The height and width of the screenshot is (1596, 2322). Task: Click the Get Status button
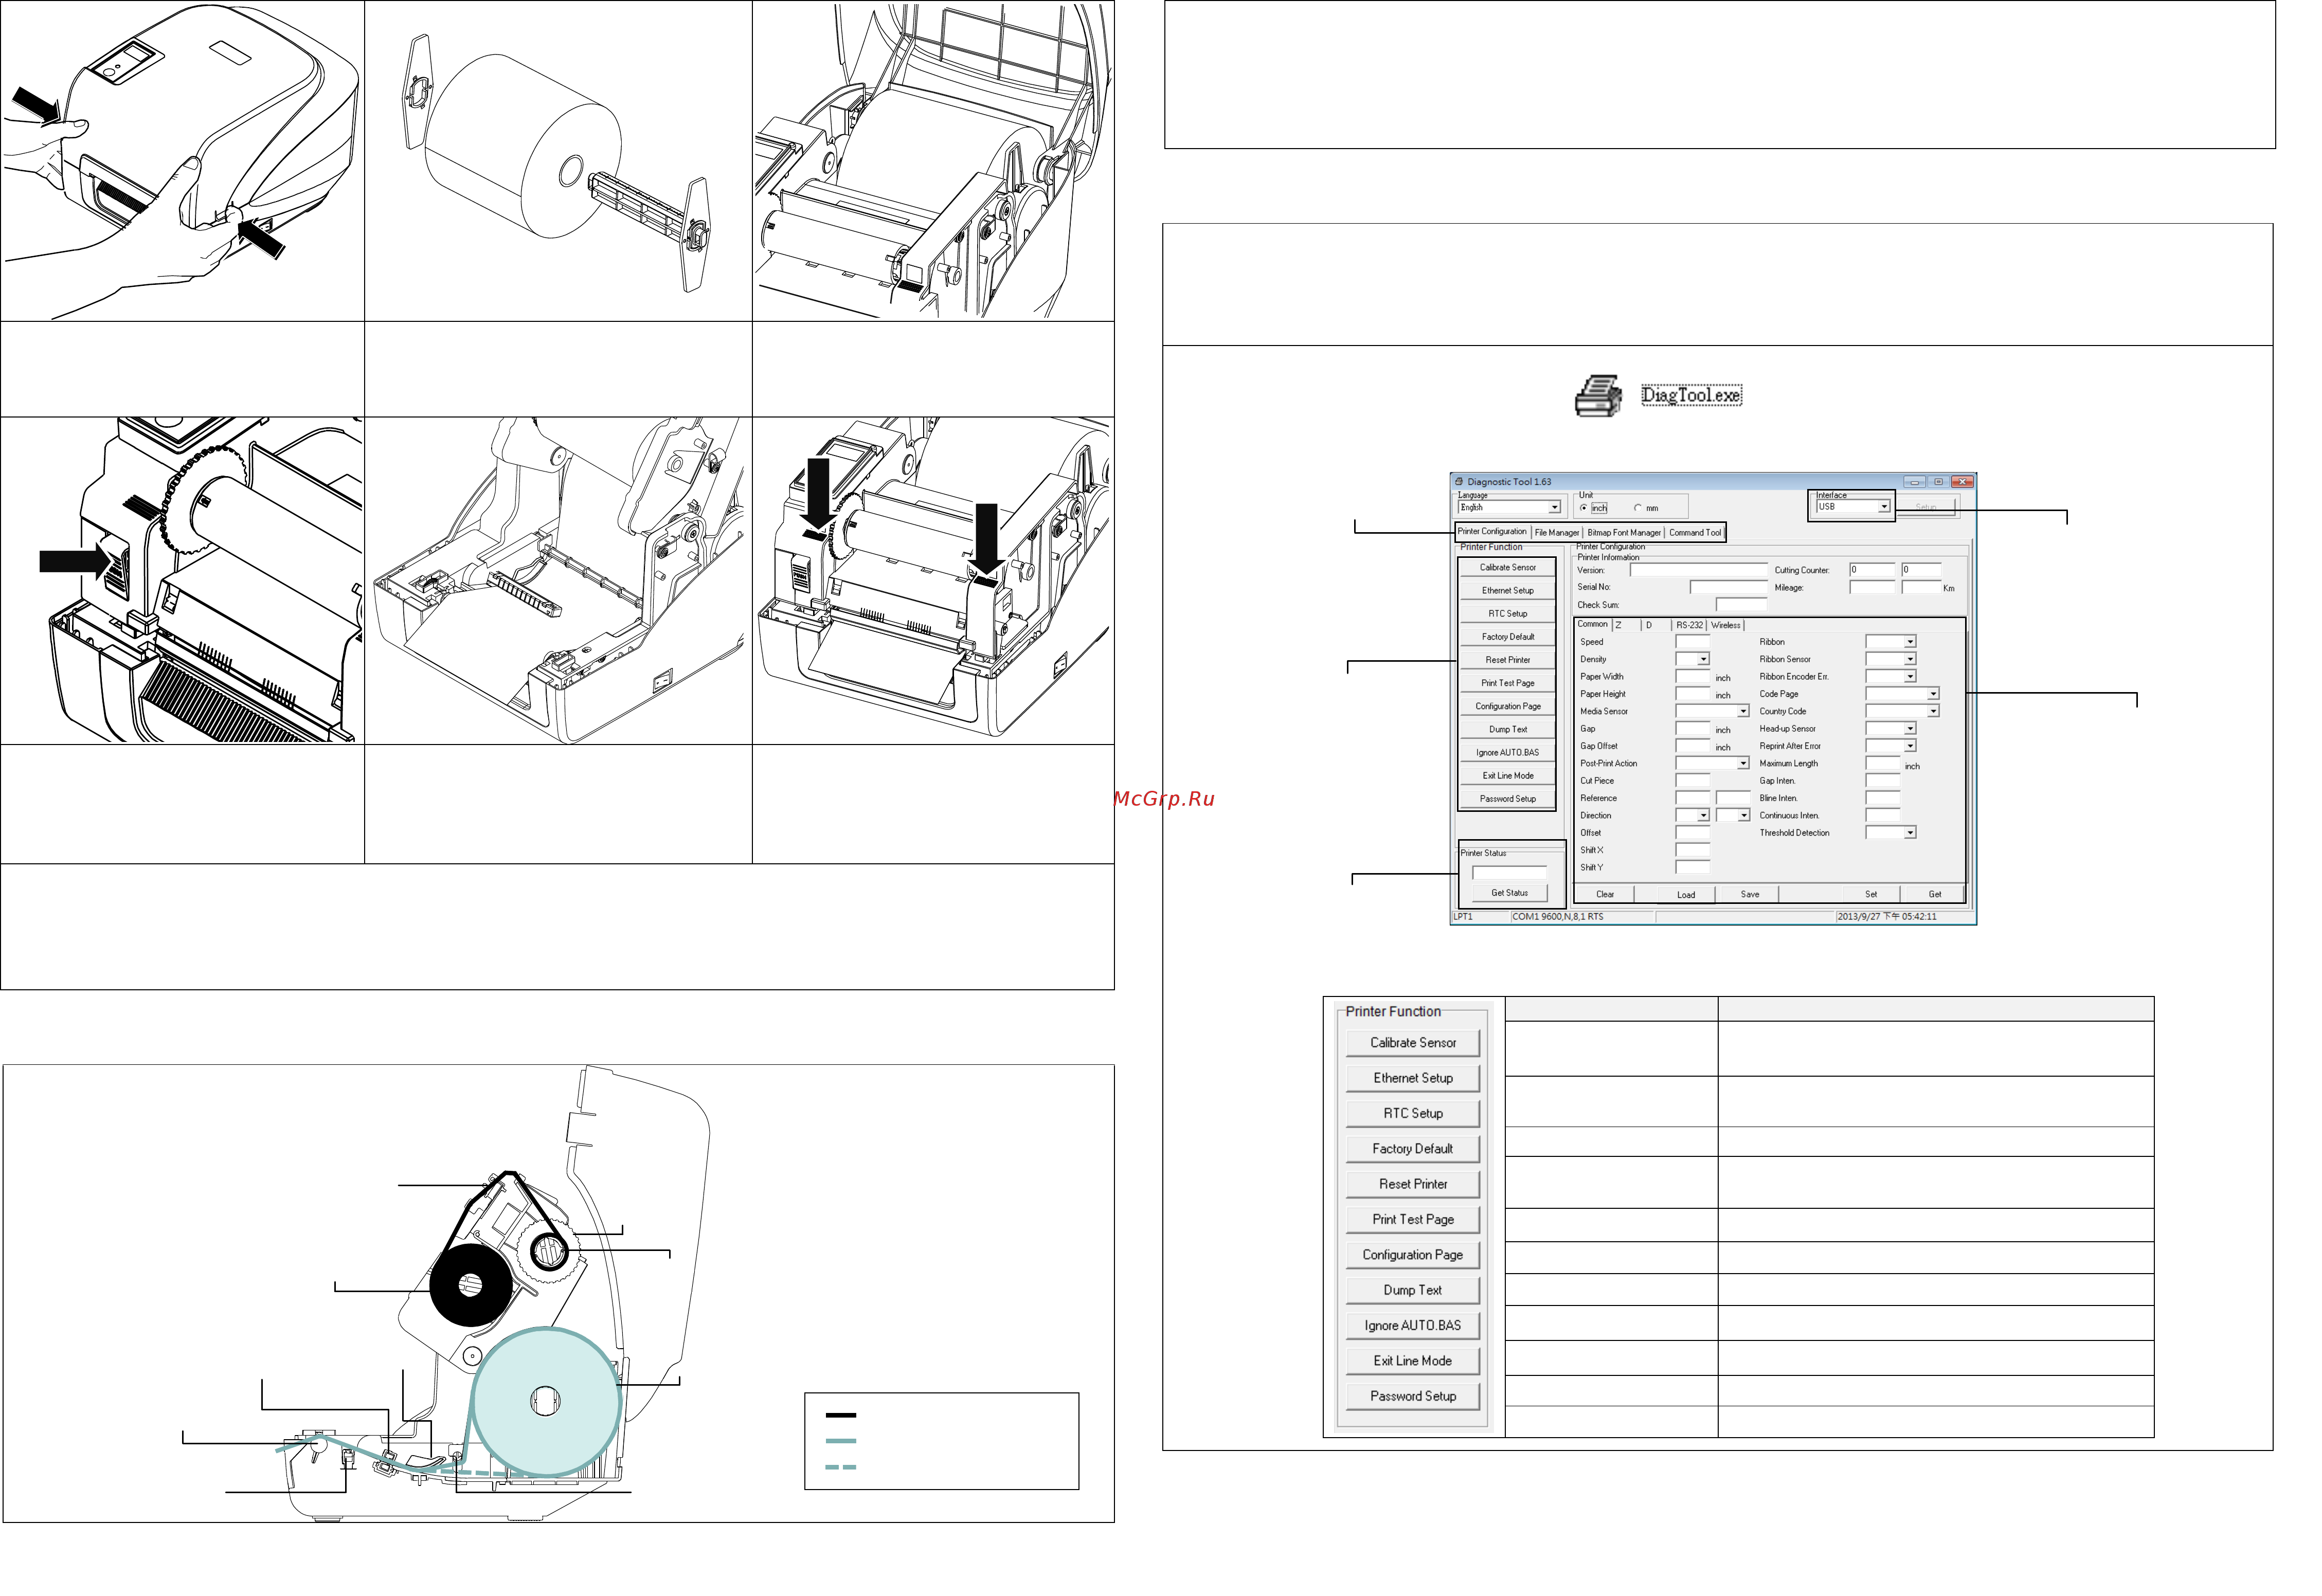[x=1510, y=893]
